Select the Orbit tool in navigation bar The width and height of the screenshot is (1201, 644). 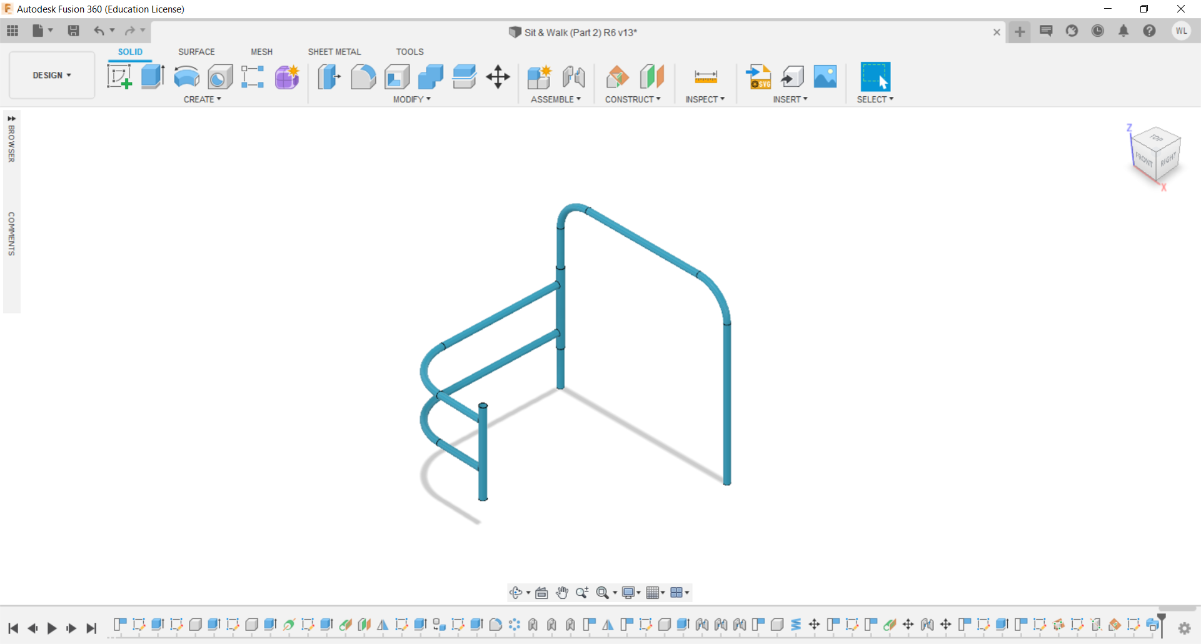coord(517,593)
